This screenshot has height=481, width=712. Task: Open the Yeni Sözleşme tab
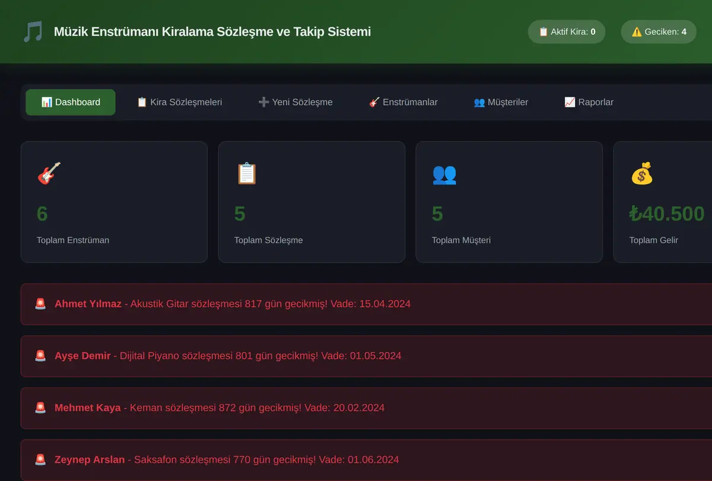pyautogui.click(x=295, y=102)
